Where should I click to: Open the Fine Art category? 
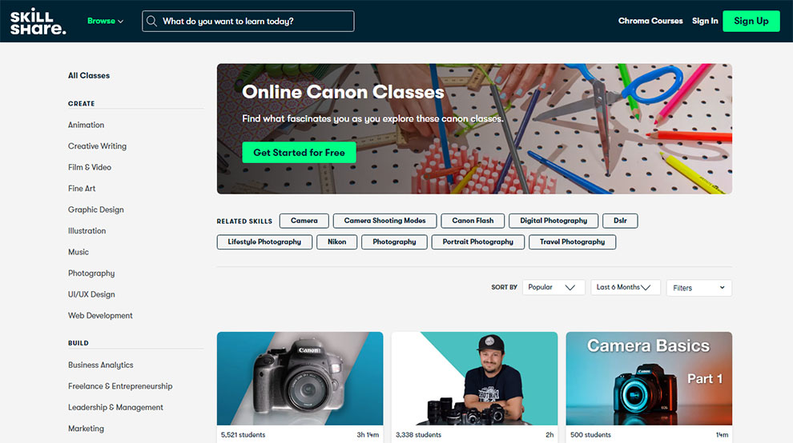[x=82, y=189]
